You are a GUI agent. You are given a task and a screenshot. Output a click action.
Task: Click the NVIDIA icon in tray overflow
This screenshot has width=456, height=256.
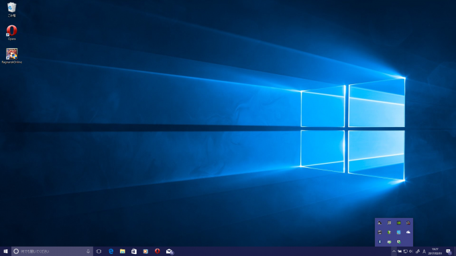399,223
